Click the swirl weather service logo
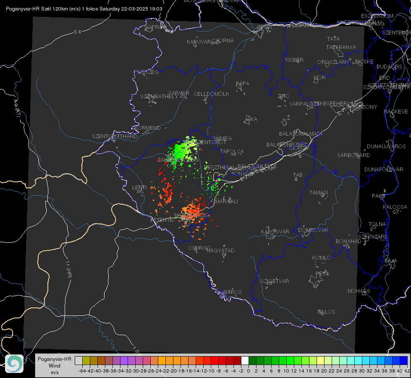Viewport: 411px width, 378px height. 14,364
